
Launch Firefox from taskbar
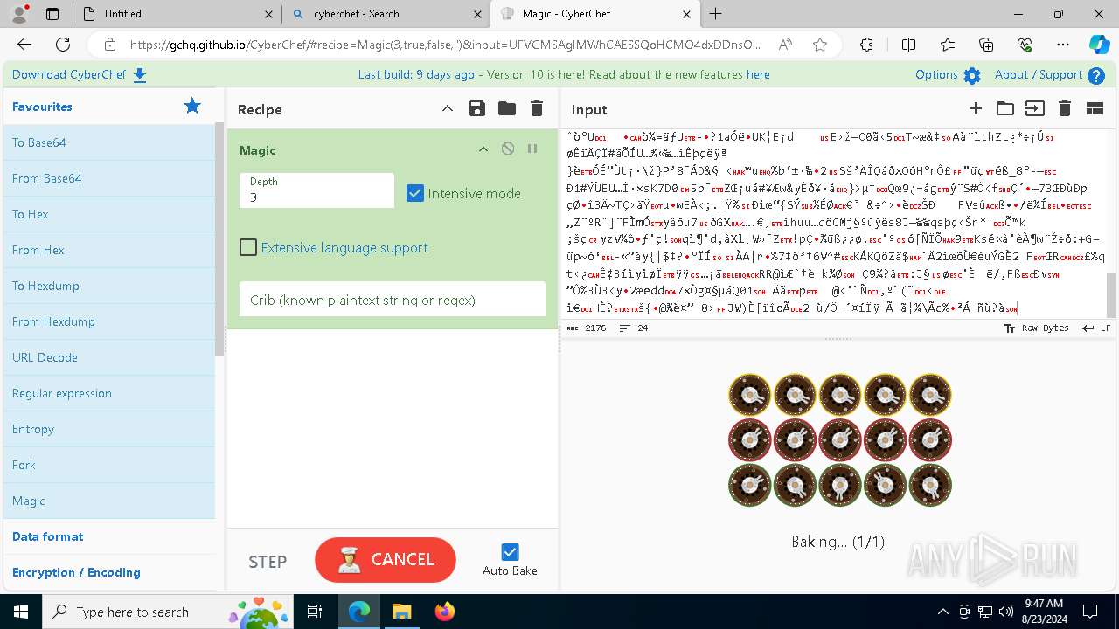[444, 612]
